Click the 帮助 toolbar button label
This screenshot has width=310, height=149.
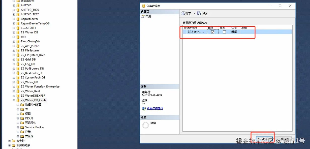click(204, 13)
